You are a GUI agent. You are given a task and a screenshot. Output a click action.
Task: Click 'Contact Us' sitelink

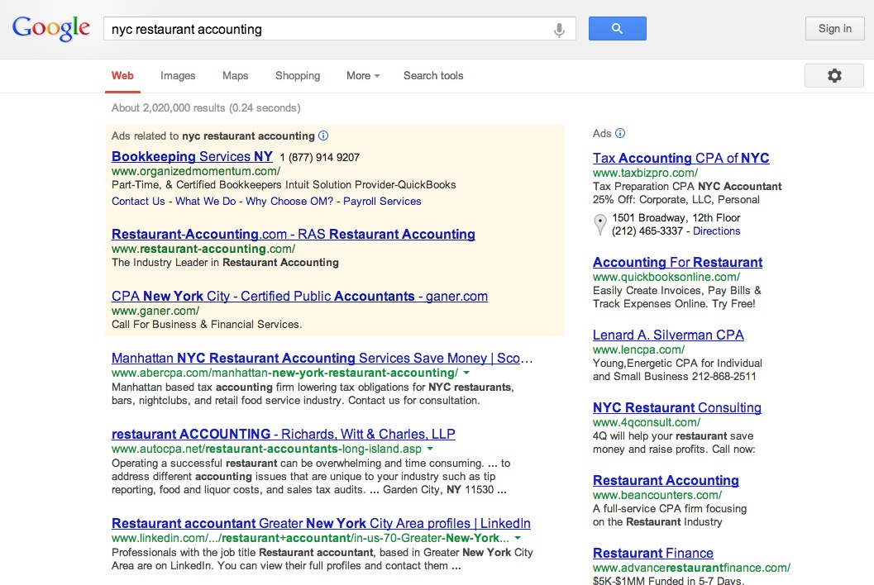[138, 201]
